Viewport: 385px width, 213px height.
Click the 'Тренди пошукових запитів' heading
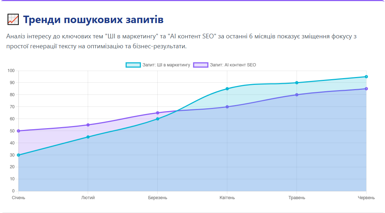93,20
